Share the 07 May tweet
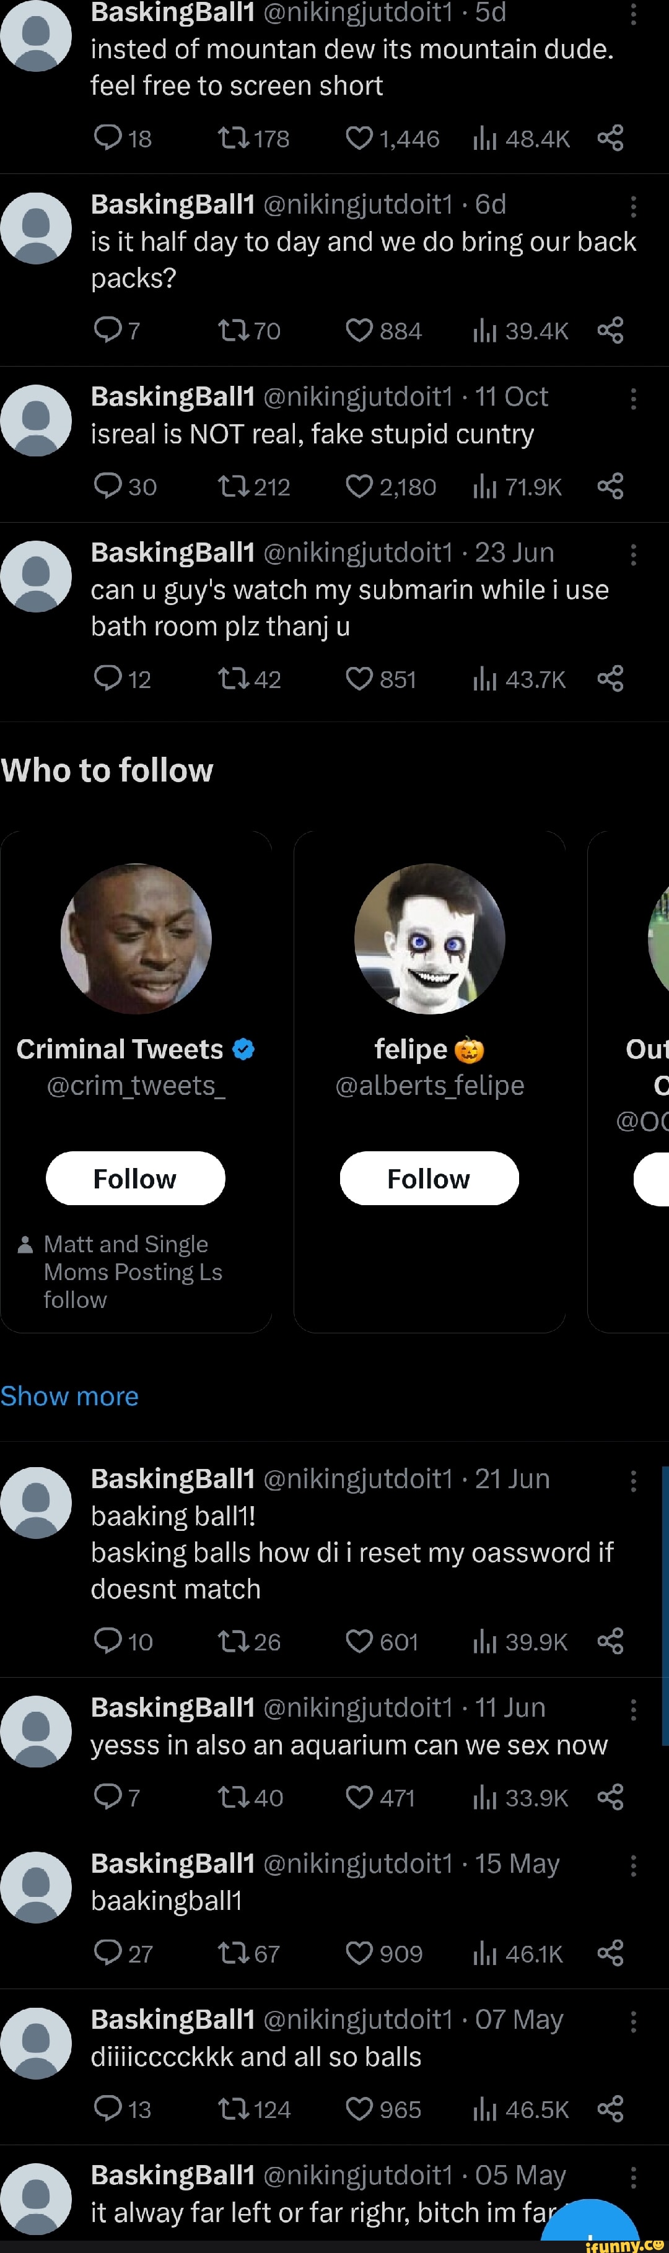This screenshot has width=669, height=2253. pyautogui.click(x=610, y=2109)
